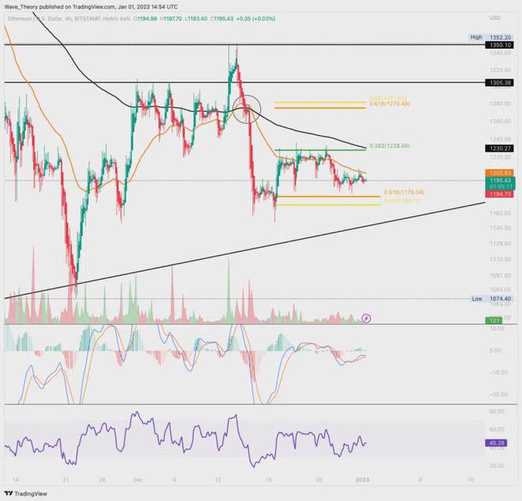This screenshot has height=501, width=522.
Task: Select the 0.618(1275.49) Fibonacci level label
Action: 389,104
